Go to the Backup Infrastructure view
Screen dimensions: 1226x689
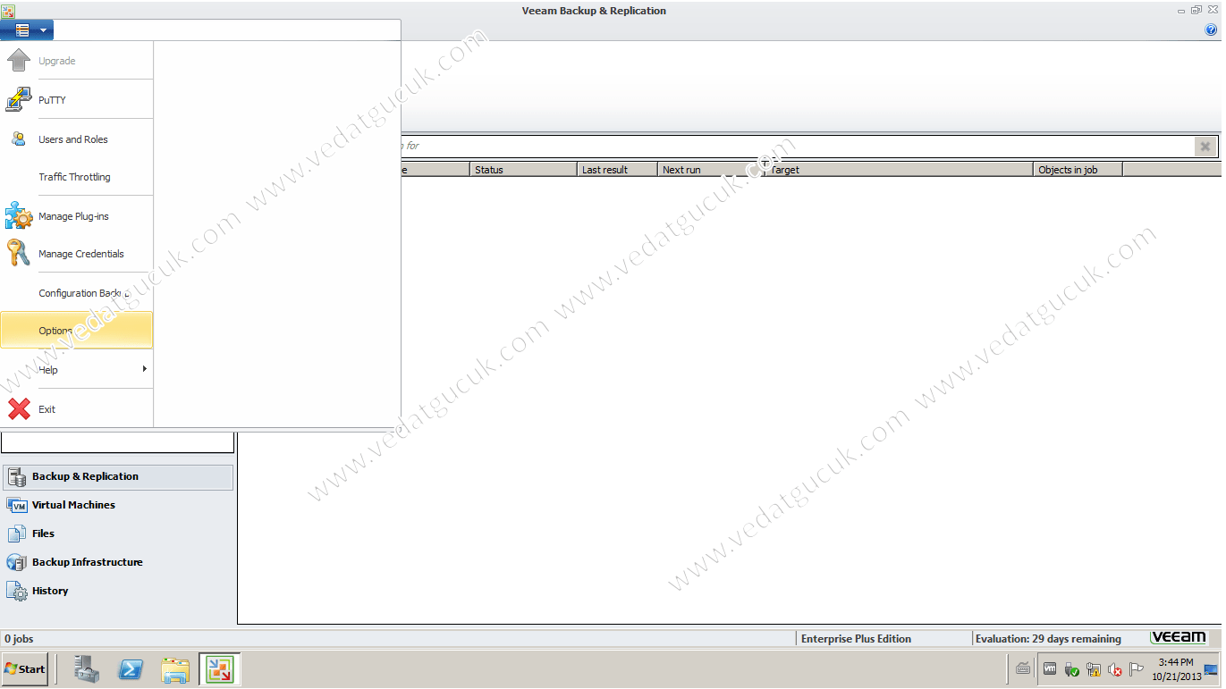pyautogui.click(x=118, y=563)
